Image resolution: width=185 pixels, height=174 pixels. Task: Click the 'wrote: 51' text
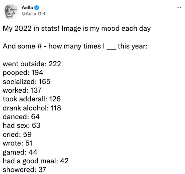18,143
